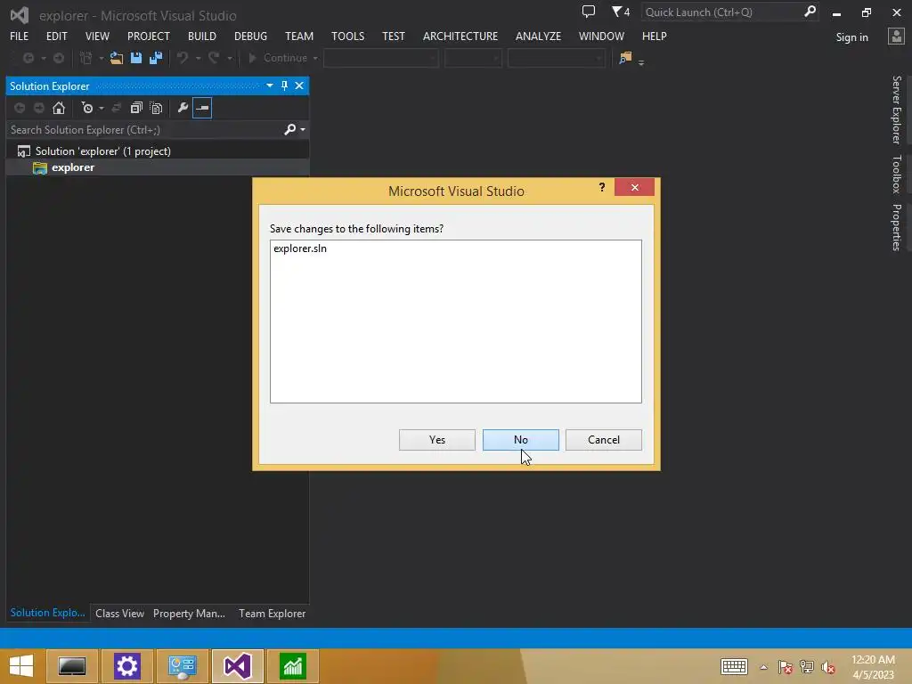This screenshot has width=912, height=684.
Task: Switch to the Class View tab
Action: click(119, 613)
